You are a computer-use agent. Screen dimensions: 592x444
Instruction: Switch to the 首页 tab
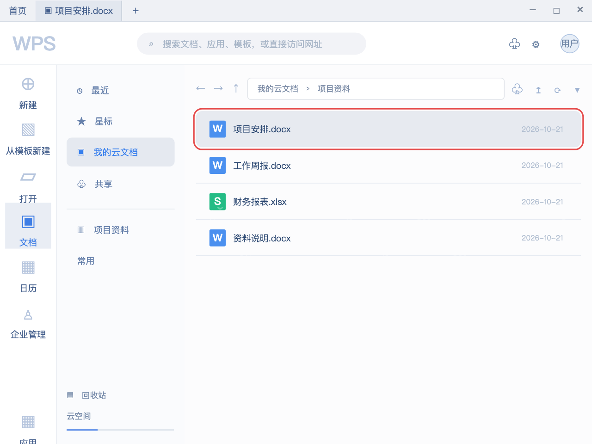pos(18,11)
